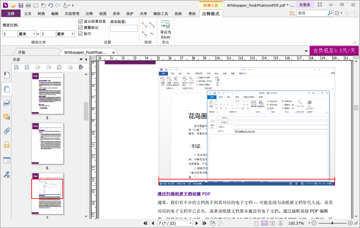Collapse the ribbon with the chevron

(x=354, y=42)
